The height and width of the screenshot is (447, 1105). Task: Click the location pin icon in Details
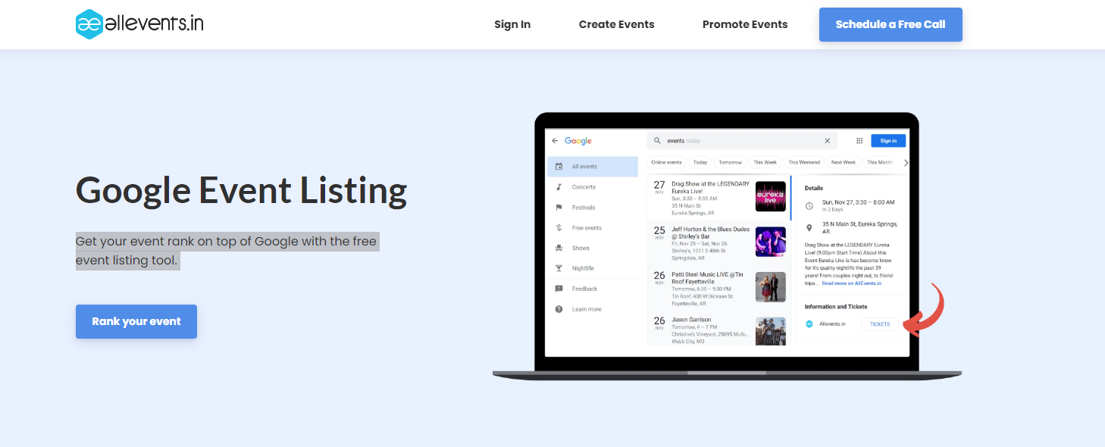809,227
